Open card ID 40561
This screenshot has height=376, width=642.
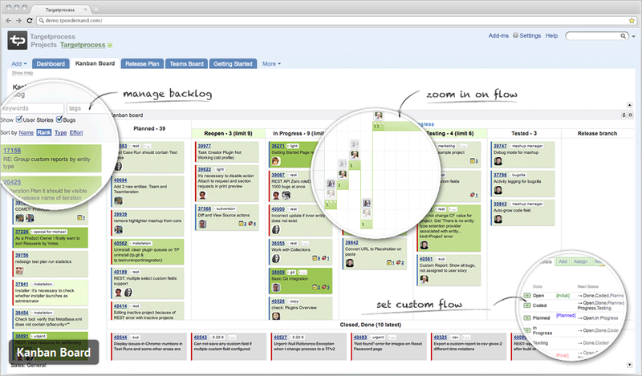426,259
